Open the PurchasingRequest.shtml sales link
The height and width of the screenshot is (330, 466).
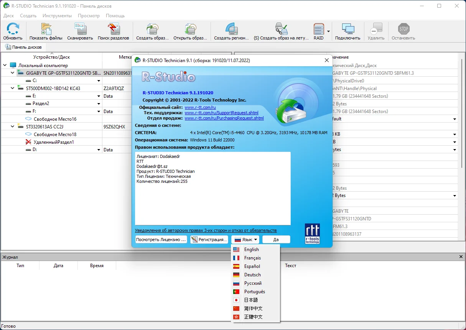(224, 118)
